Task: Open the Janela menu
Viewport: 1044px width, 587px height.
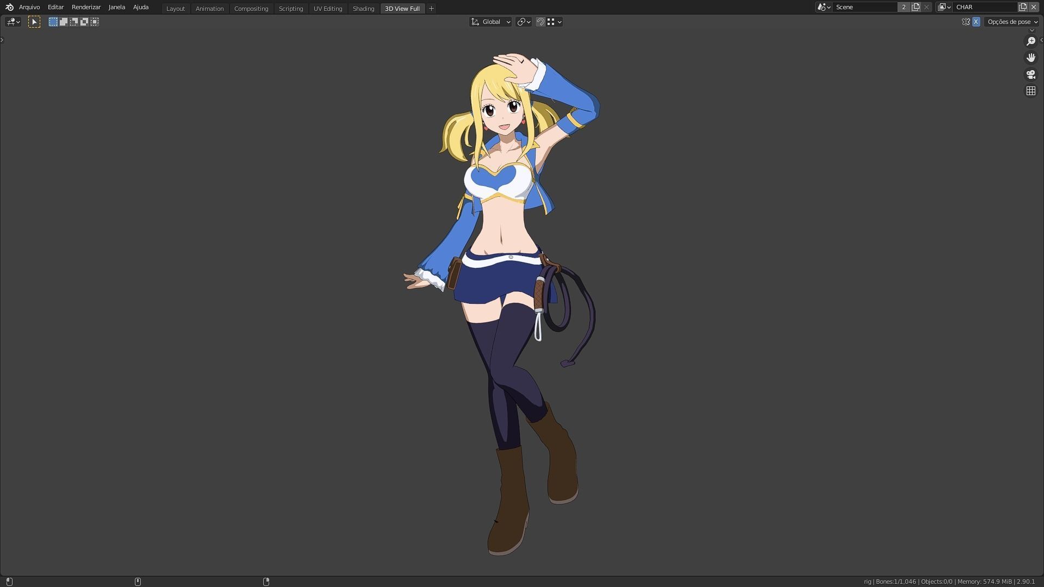Action: coord(116,7)
